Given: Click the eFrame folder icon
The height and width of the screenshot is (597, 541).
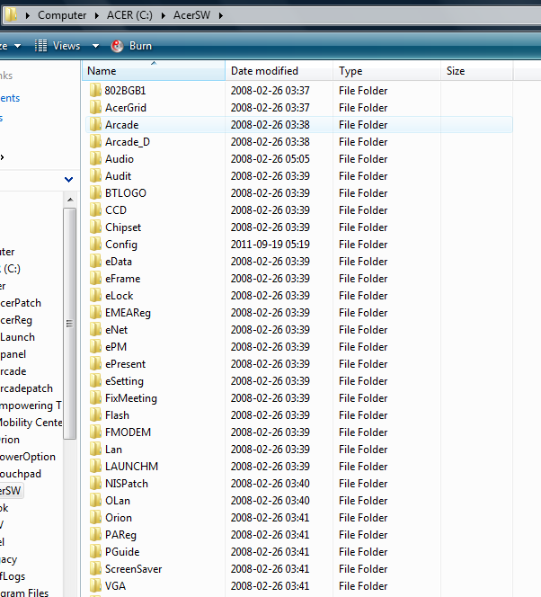Looking at the screenshot, I should pos(95,279).
